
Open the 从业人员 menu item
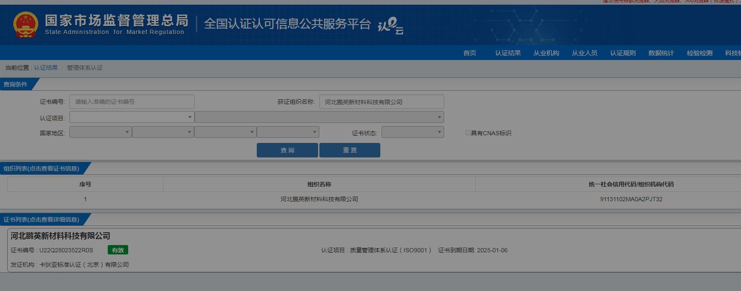[585, 53]
